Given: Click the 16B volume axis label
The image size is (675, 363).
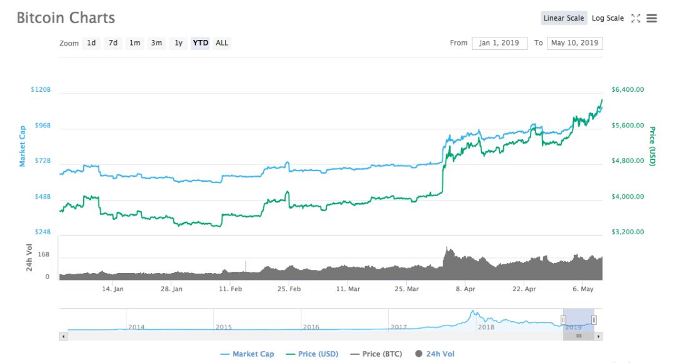Looking at the screenshot, I should [44, 254].
